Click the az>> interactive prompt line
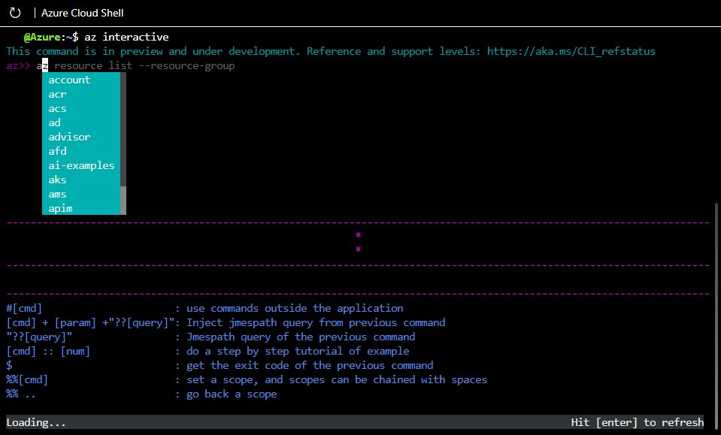Image resolution: width=721 pixels, height=435 pixels. pos(18,65)
